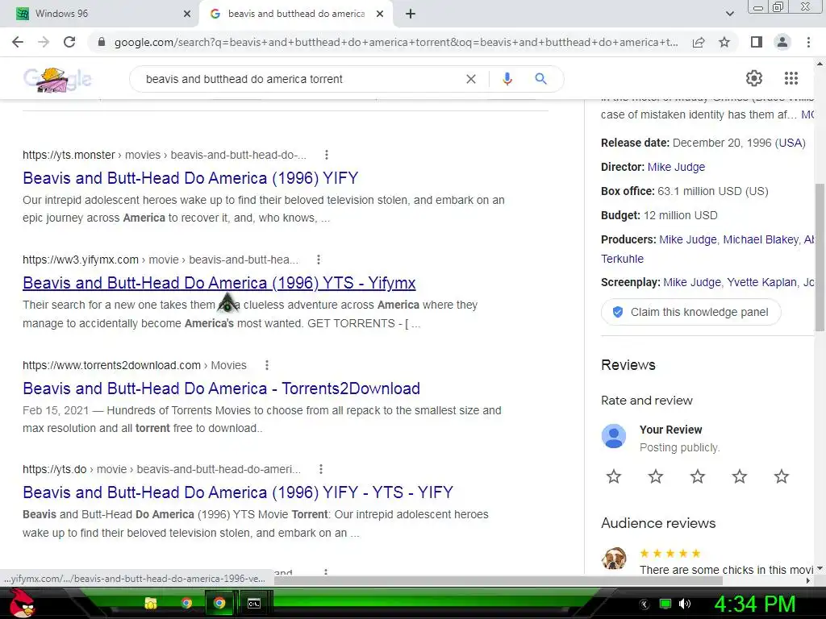This screenshot has width=826, height=619.
Task: Click director Mike Judge link
Action: [676, 167]
